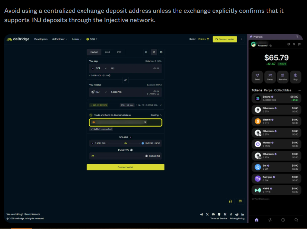The width and height of the screenshot is (307, 229).
Task: Open the Brand Assets link
Action: click(x=32, y=214)
